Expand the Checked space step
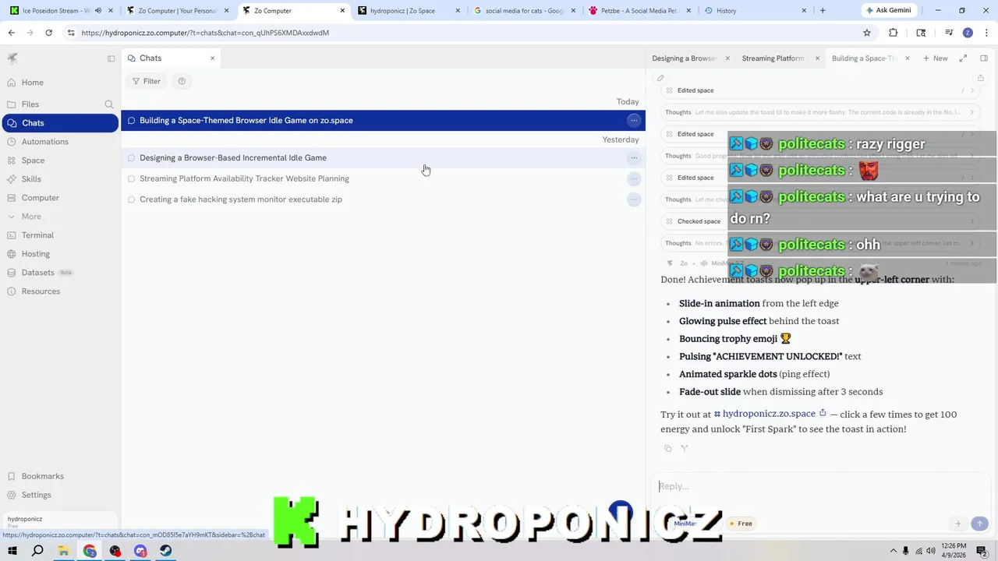 coord(819,221)
